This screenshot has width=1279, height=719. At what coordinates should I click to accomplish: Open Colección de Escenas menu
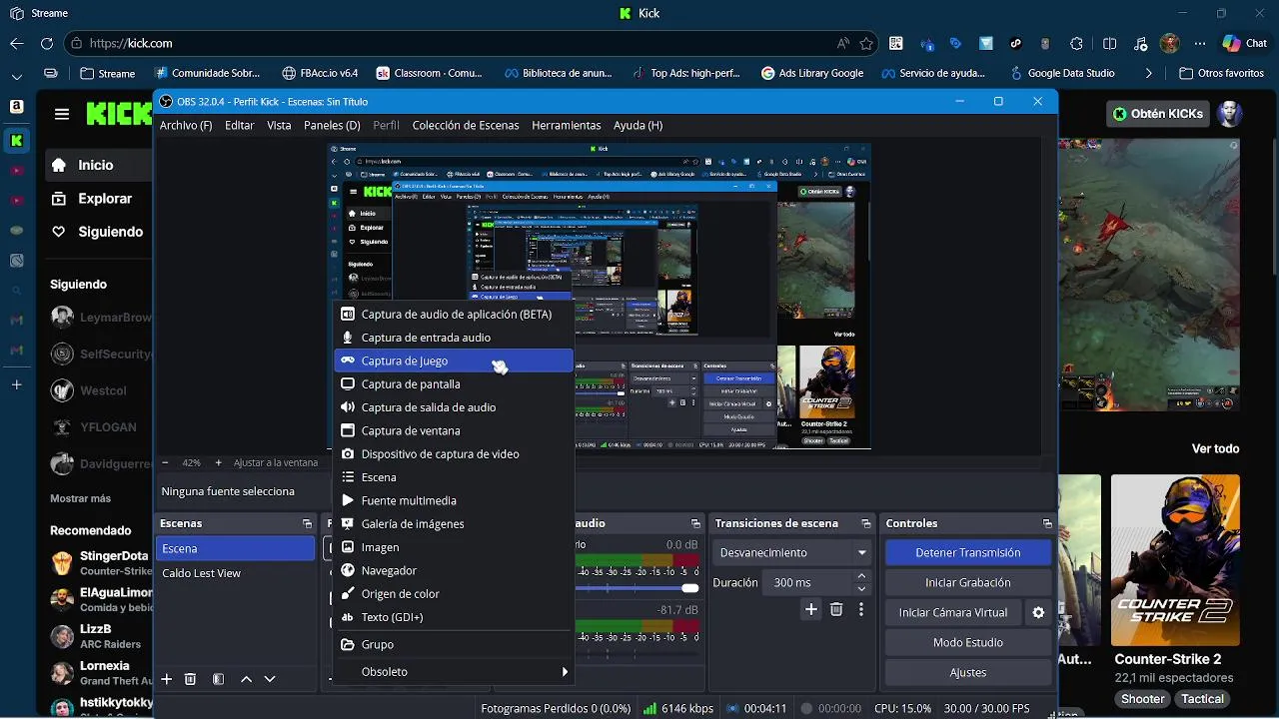466,125
